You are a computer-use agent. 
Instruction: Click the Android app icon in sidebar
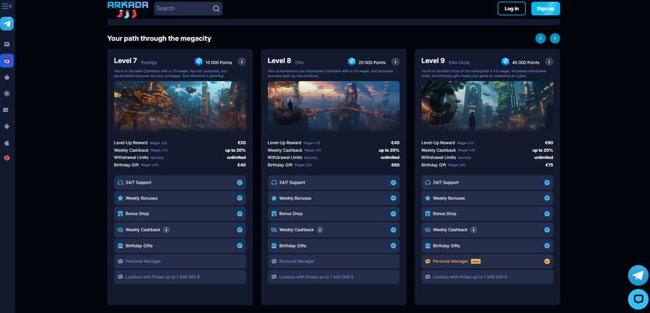pos(7,126)
